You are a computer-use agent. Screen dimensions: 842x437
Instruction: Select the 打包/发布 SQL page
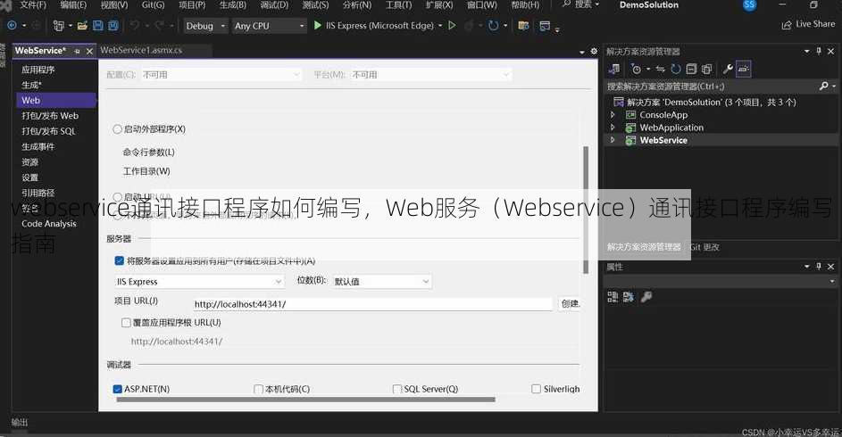pyautogui.click(x=48, y=131)
